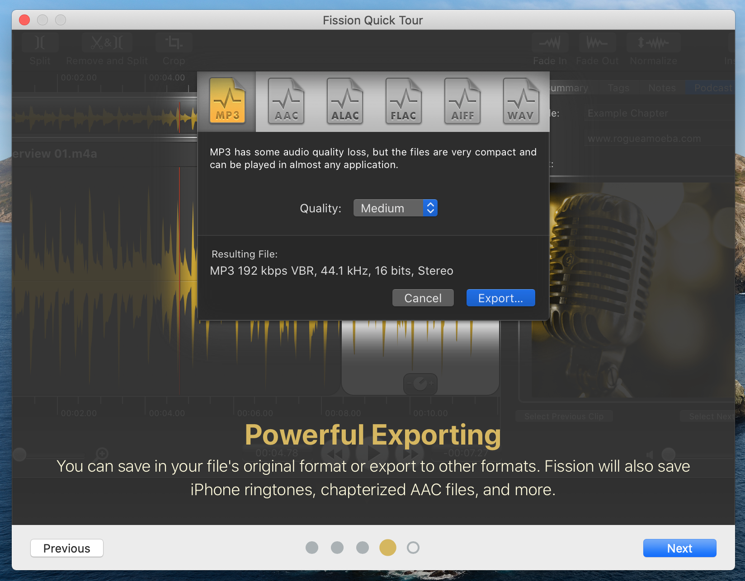Cancel the export dialog
This screenshot has height=581, width=745.
[423, 298]
